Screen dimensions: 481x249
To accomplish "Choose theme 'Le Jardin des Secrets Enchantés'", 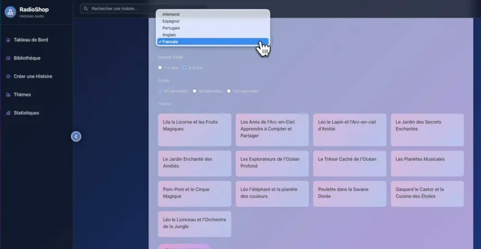I will coord(427,130).
